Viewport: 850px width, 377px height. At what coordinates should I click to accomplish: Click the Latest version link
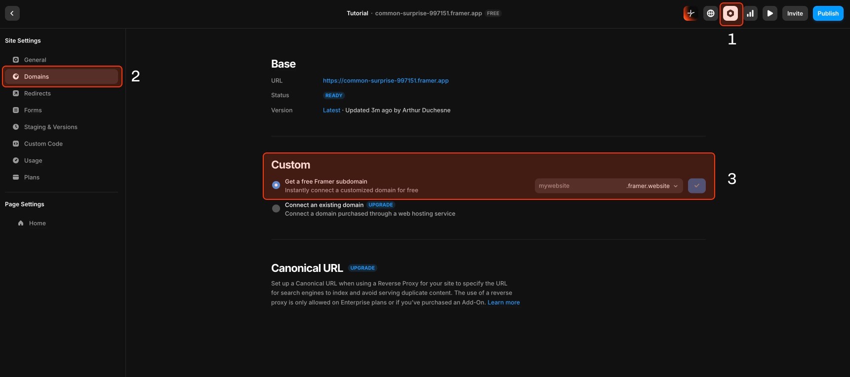[x=331, y=110]
